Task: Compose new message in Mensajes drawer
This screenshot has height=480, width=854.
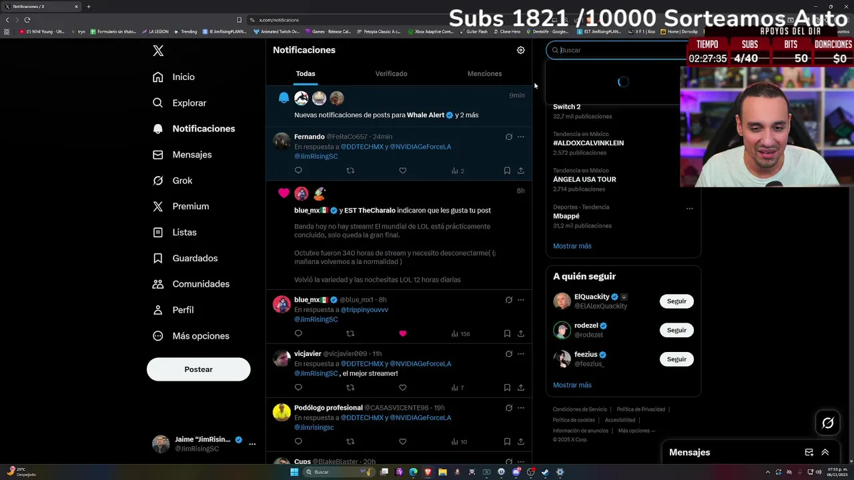Action: (809, 452)
